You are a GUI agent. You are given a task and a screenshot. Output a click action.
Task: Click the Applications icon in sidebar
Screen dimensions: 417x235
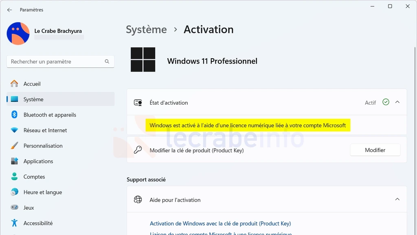click(x=14, y=161)
